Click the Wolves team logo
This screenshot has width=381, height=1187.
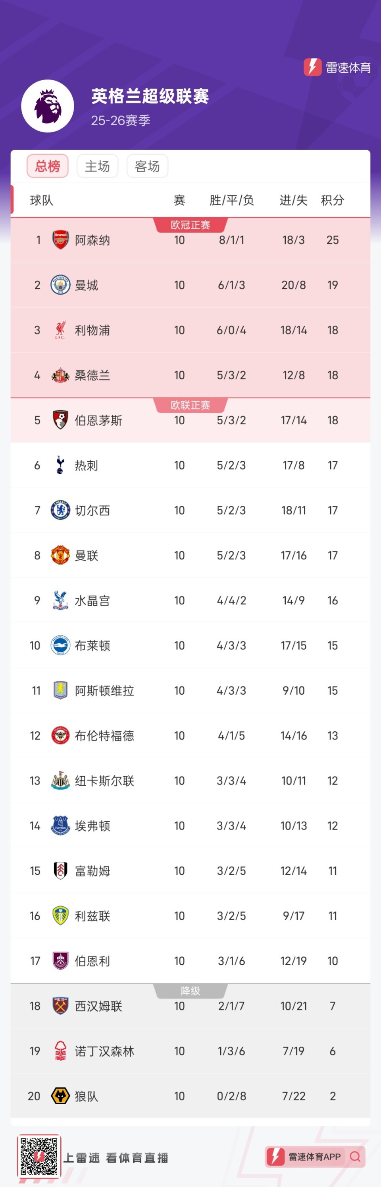60,1096
